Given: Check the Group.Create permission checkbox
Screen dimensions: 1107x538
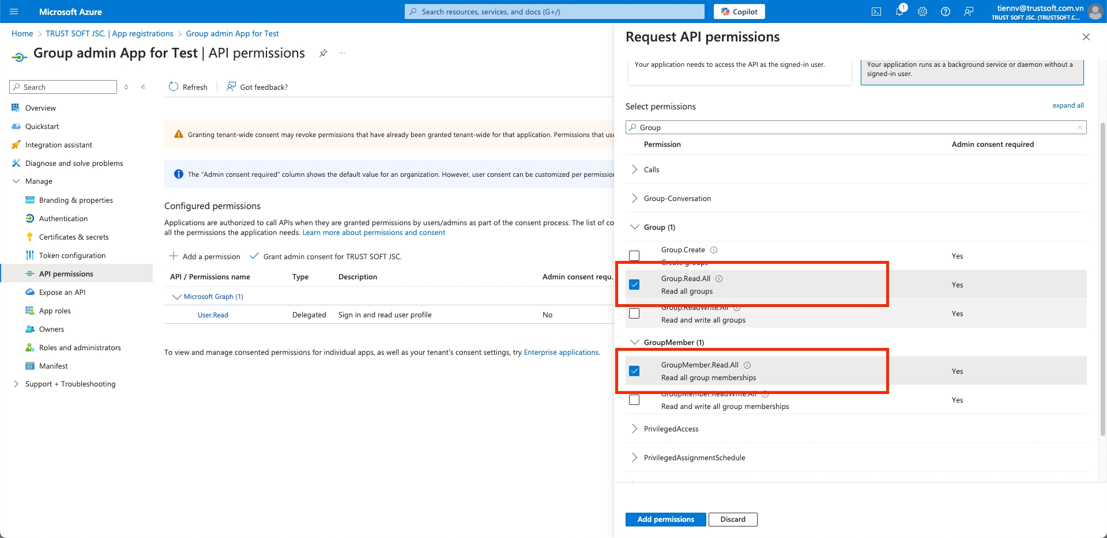Looking at the screenshot, I should click(x=634, y=256).
